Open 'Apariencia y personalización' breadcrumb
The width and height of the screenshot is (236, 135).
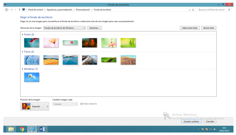(x=59, y=10)
